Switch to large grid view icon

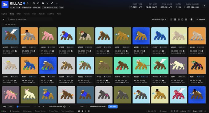(172, 20)
